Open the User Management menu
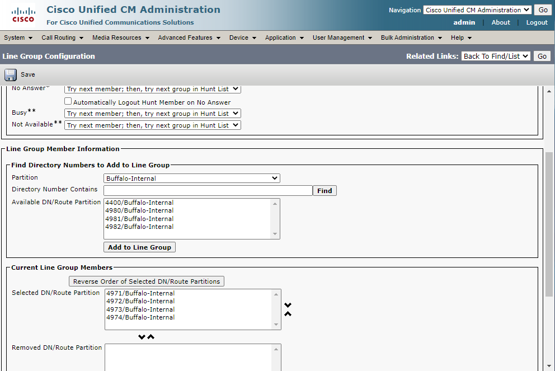Viewport: 555px width, 371px height. coord(342,37)
